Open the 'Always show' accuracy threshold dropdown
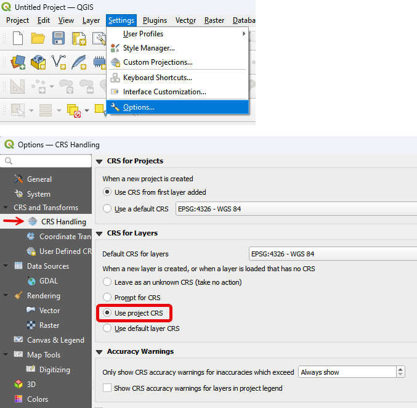Image resolution: width=417 pixels, height=408 pixels. (x=351, y=372)
